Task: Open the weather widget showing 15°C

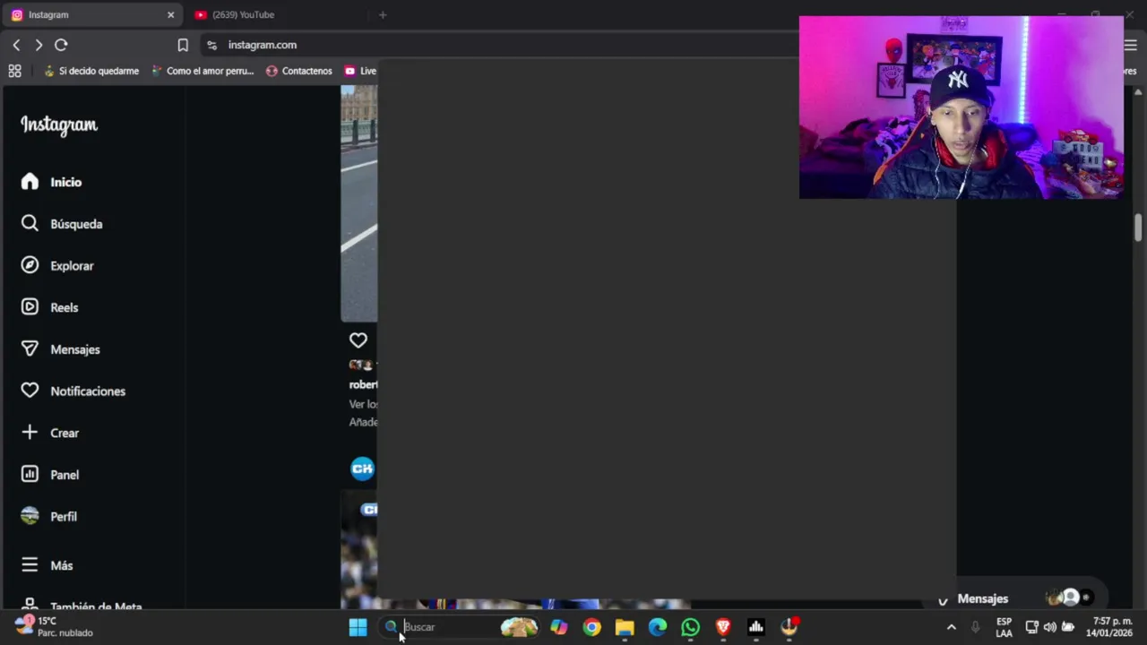Action: [54, 626]
